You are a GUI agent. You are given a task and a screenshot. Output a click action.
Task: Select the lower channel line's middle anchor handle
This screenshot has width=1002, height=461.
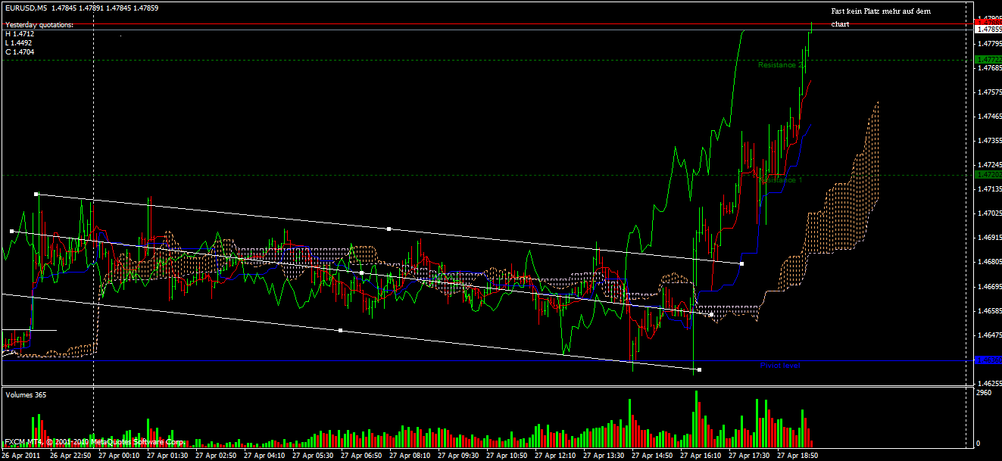[x=341, y=330]
